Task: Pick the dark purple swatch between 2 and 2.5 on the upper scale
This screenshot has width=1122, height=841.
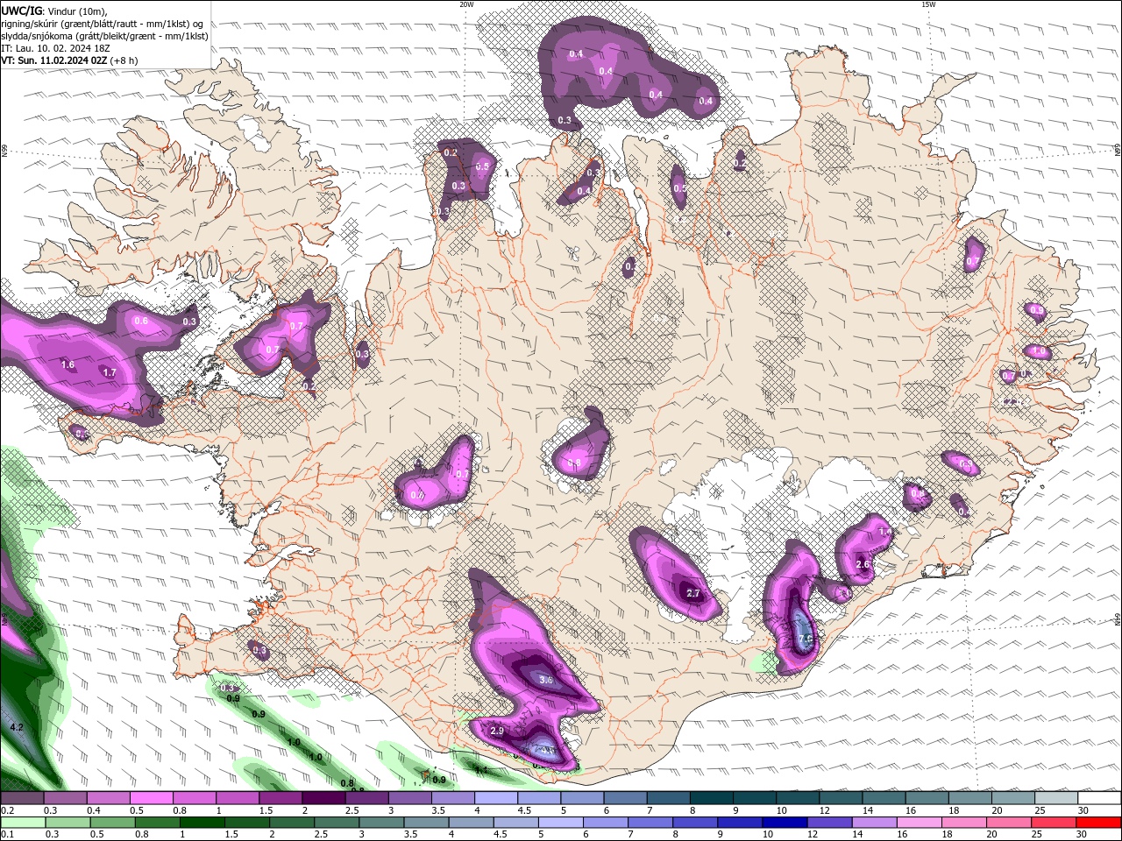Action: [323, 798]
